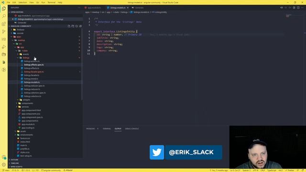
Task: Close listings.models.ts in Open Editors list
Action: [x=13, y=19]
